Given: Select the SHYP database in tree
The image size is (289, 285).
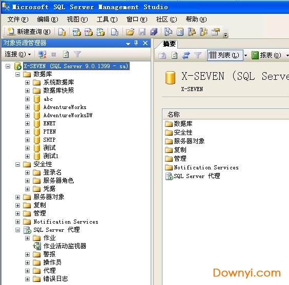Looking at the screenshot, I should pyautogui.click(x=49, y=140).
